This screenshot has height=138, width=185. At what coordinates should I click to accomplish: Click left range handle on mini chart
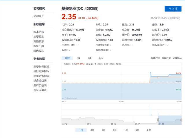158,120
